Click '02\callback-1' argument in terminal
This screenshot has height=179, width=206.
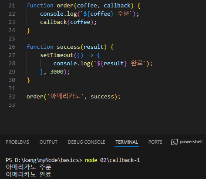pos(120,160)
